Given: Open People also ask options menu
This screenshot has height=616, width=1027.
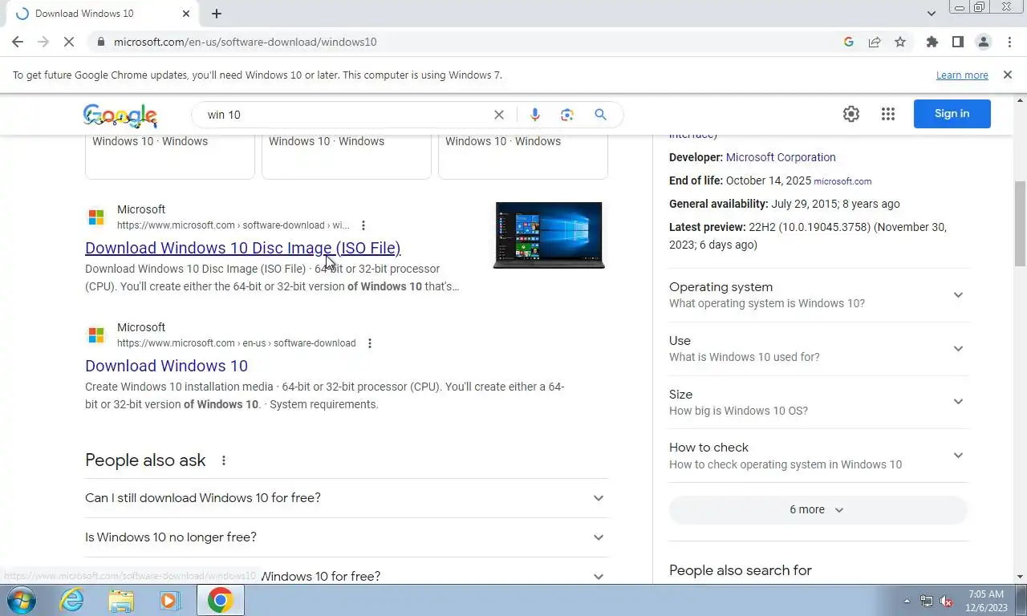Looking at the screenshot, I should pos(224,460).
